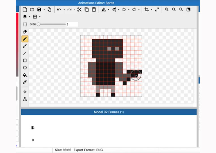Open the Save options dropdown arrow
Image resolution: width=216 pixels, height=153 pixels.
tap(44, 10)
